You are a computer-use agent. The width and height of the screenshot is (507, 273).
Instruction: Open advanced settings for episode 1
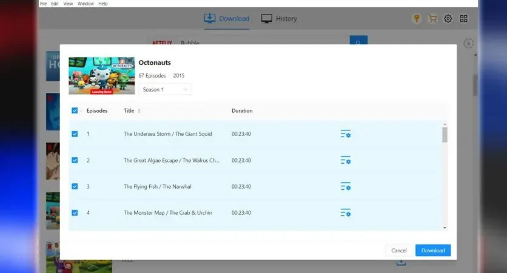tap(345, 134)
